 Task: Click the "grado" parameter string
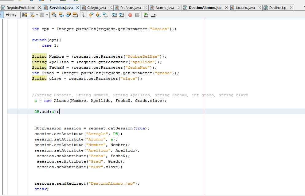tap(163, 73)
